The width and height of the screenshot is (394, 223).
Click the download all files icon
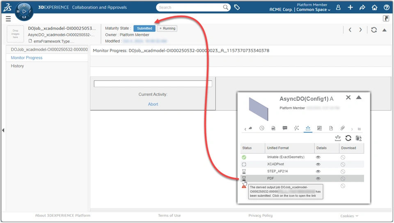tap(359, 138)
